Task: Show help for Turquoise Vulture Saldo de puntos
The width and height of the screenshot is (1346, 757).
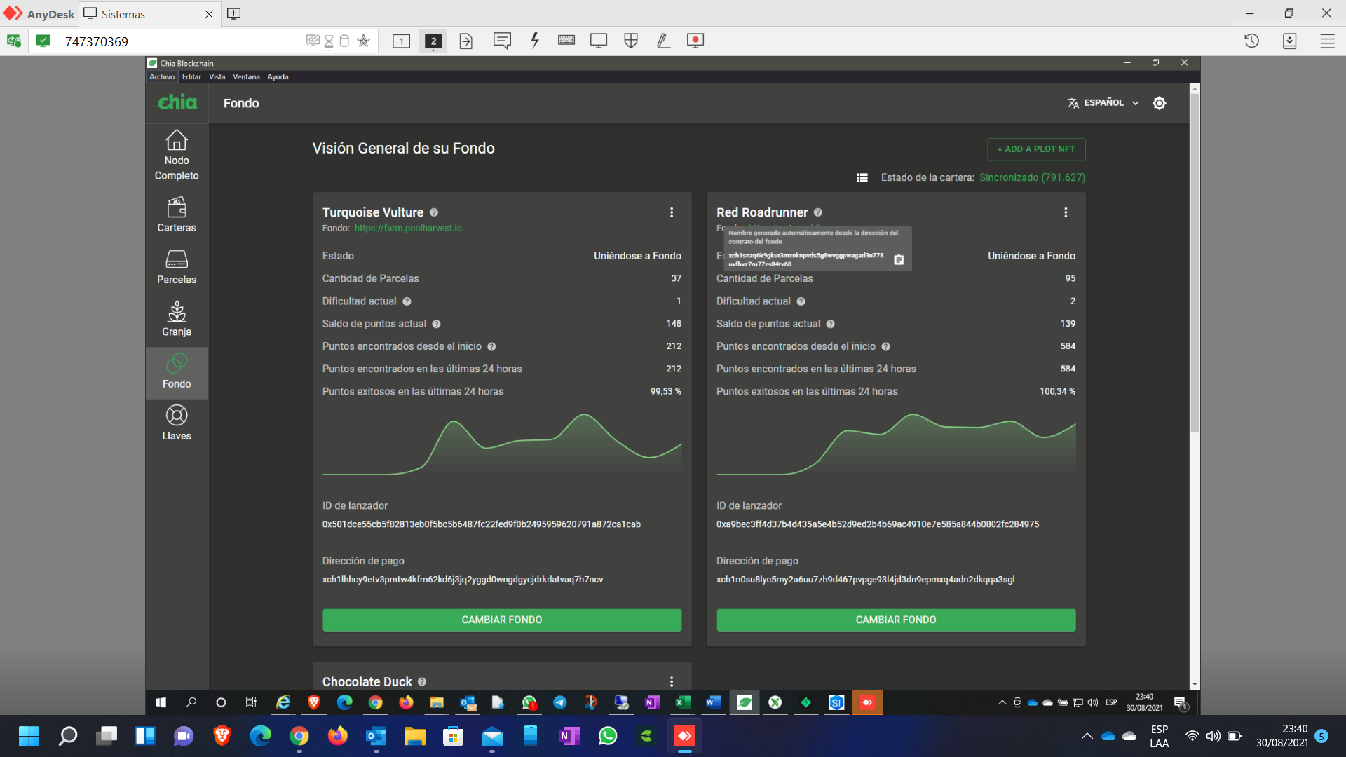Action: (437, 324)
